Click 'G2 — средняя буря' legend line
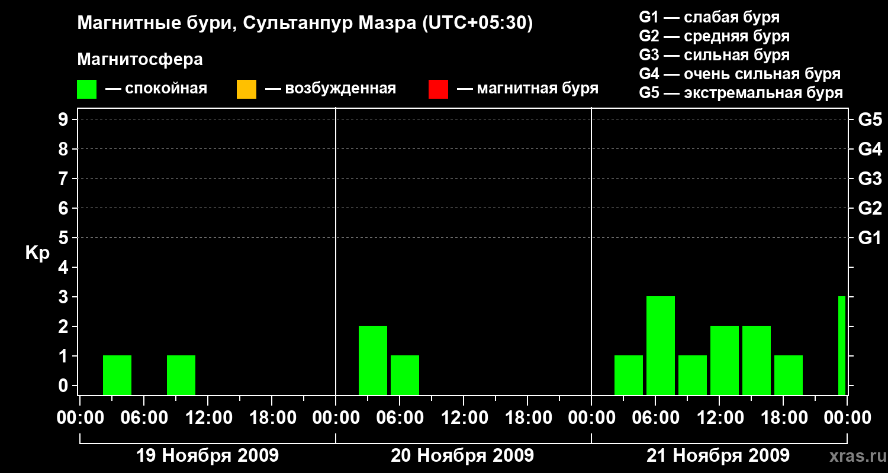The height and width of the screenshot is (473, 888). coord(715,36)
